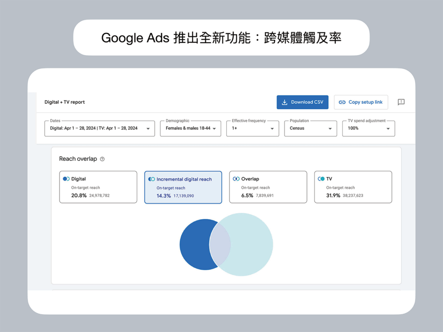The width and height of the screenshot is (443, 332).
Task: Click the download arrow icon on Download CSV
Action: [285, 102]
